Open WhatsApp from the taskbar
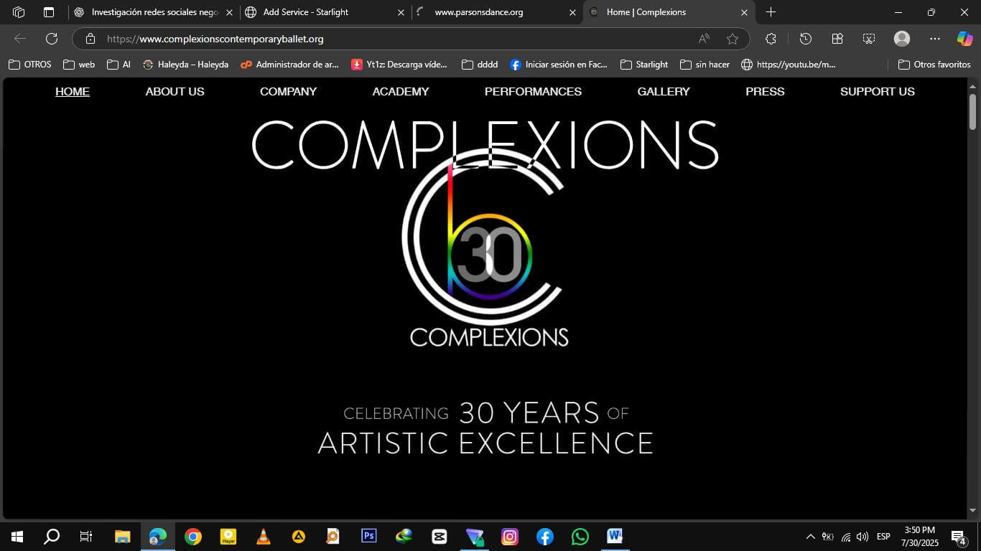981x551 pixels. [580, 536]
